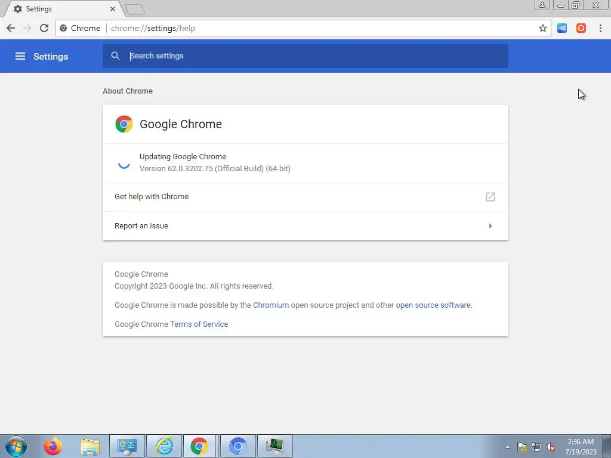Screen dimensions: 611x458
Task: Open Chrome's three-dot menu
Action: (600, 28)
